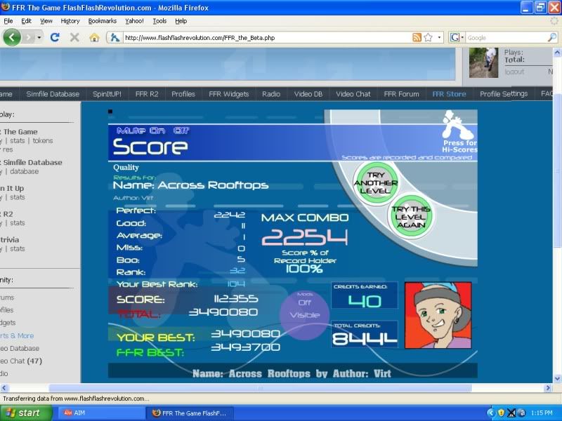Viewport: 562px width, 421px height.
Task: Turn Mute Off in the game
Action: [x=179, y=131]
